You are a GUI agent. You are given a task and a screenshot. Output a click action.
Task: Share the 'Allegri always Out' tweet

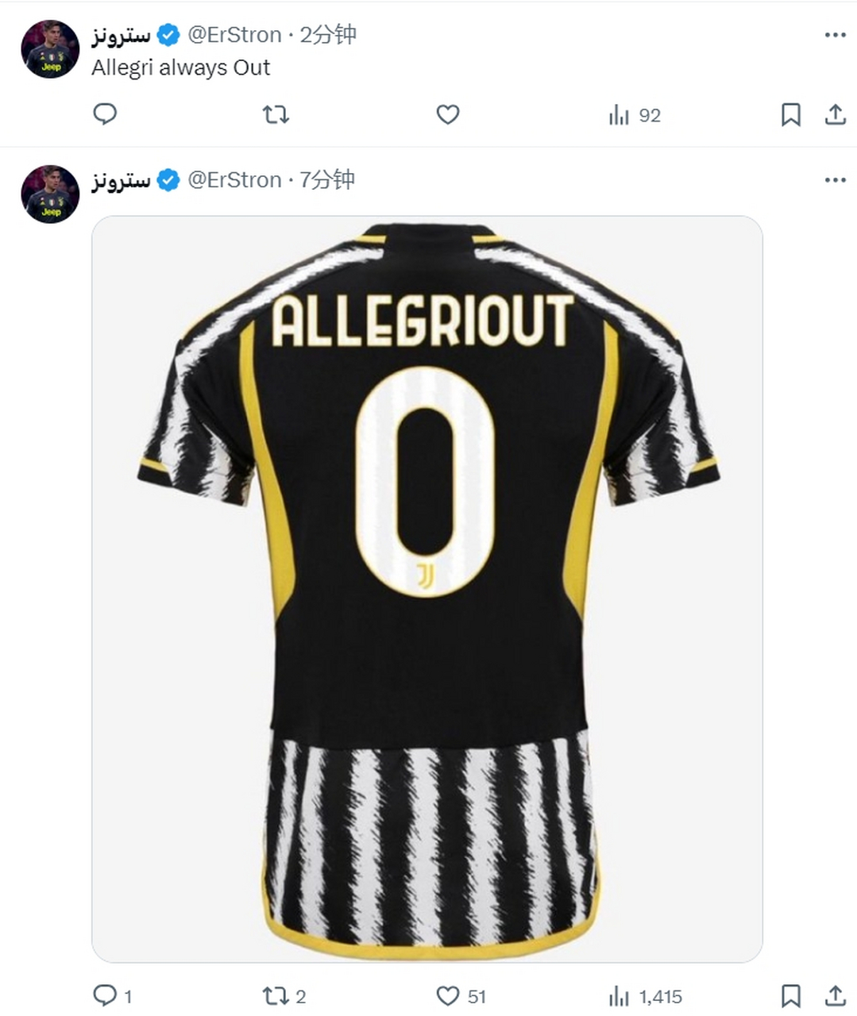pos(835,115)
